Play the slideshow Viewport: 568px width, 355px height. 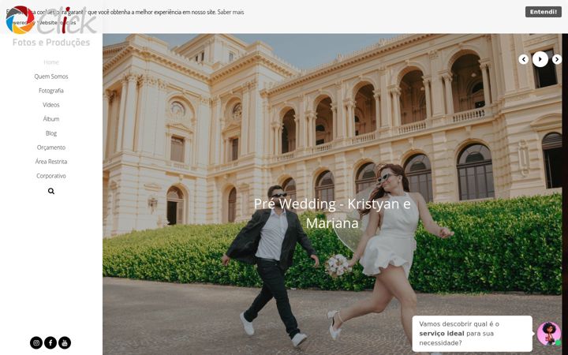(540, 59)
